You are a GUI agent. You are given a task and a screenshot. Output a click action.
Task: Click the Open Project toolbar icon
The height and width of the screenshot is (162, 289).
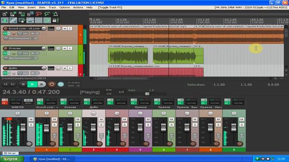[13, 14]
